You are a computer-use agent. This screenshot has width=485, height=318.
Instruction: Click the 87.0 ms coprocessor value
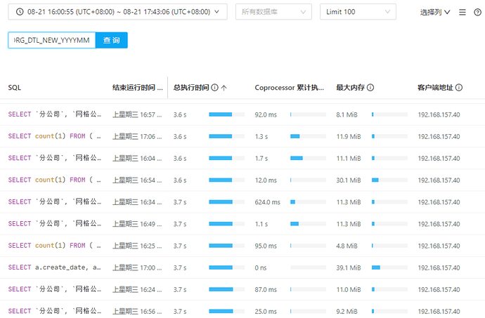point(266,289)
